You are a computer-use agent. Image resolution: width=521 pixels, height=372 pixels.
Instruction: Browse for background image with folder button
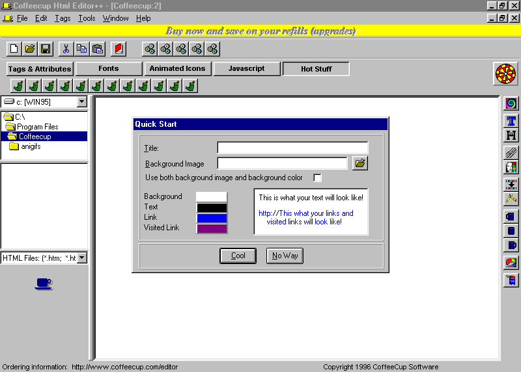360,163
